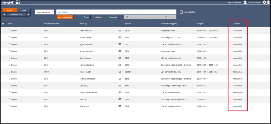Click support - Berntsson text at top
The image size is (271, 124).
coord(235,2)
